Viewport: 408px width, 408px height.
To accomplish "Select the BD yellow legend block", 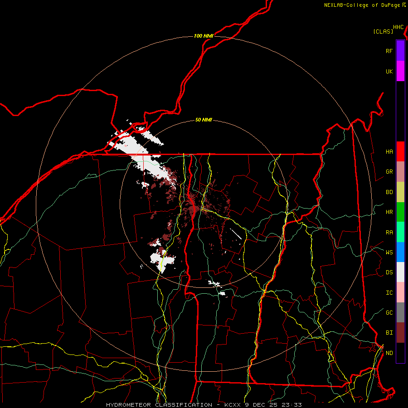I will [x=400, y=192].
